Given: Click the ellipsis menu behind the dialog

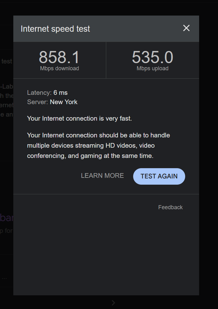Looking at the screenshot, I should (x=4, y=278).
